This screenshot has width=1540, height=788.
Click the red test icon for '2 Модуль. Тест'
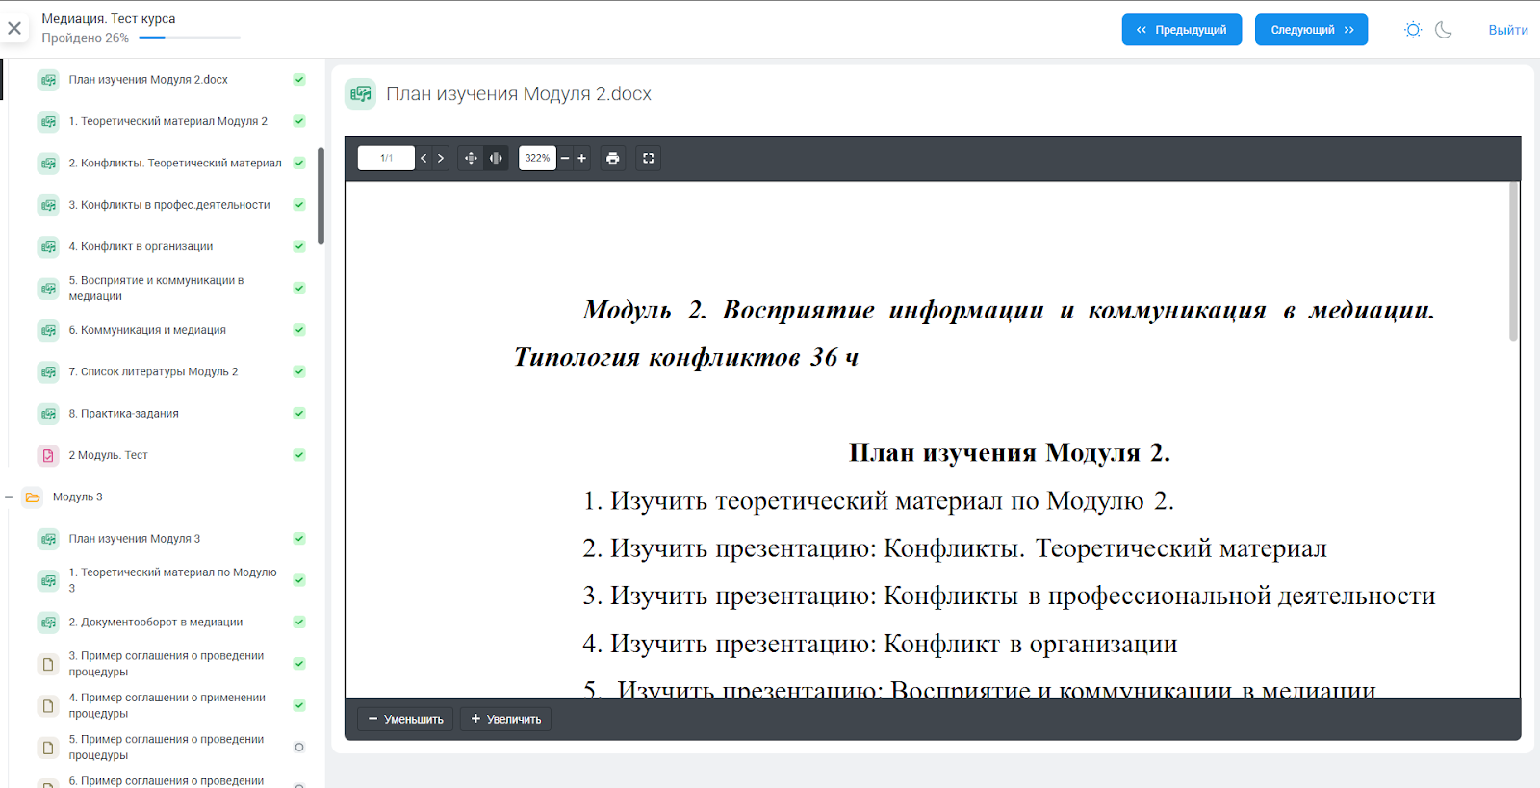[48, 455]
